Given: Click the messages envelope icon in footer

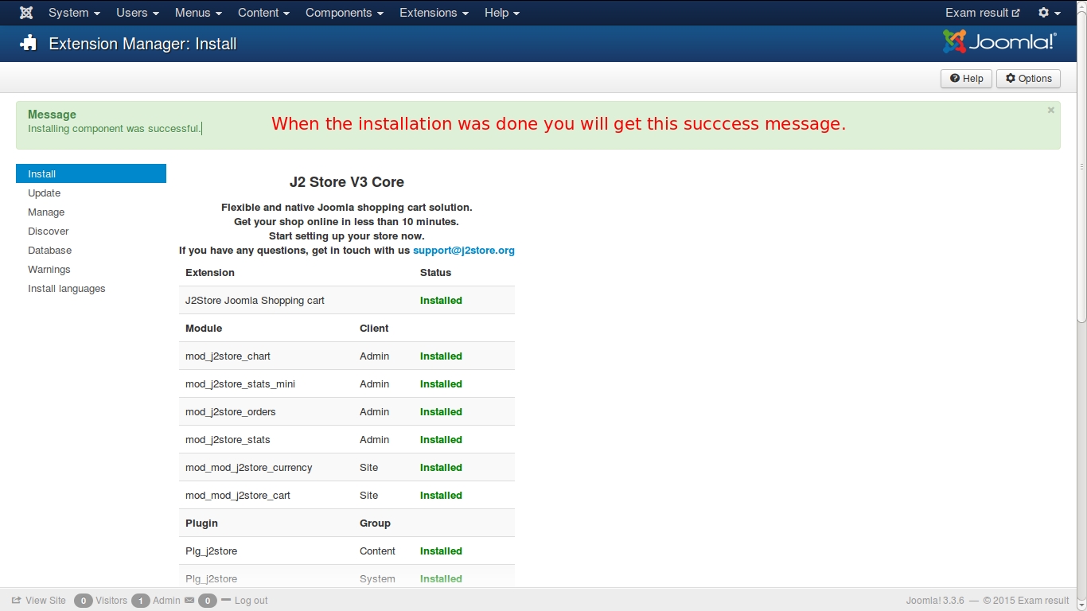Looking at the screenshot, I should [189, 601].
